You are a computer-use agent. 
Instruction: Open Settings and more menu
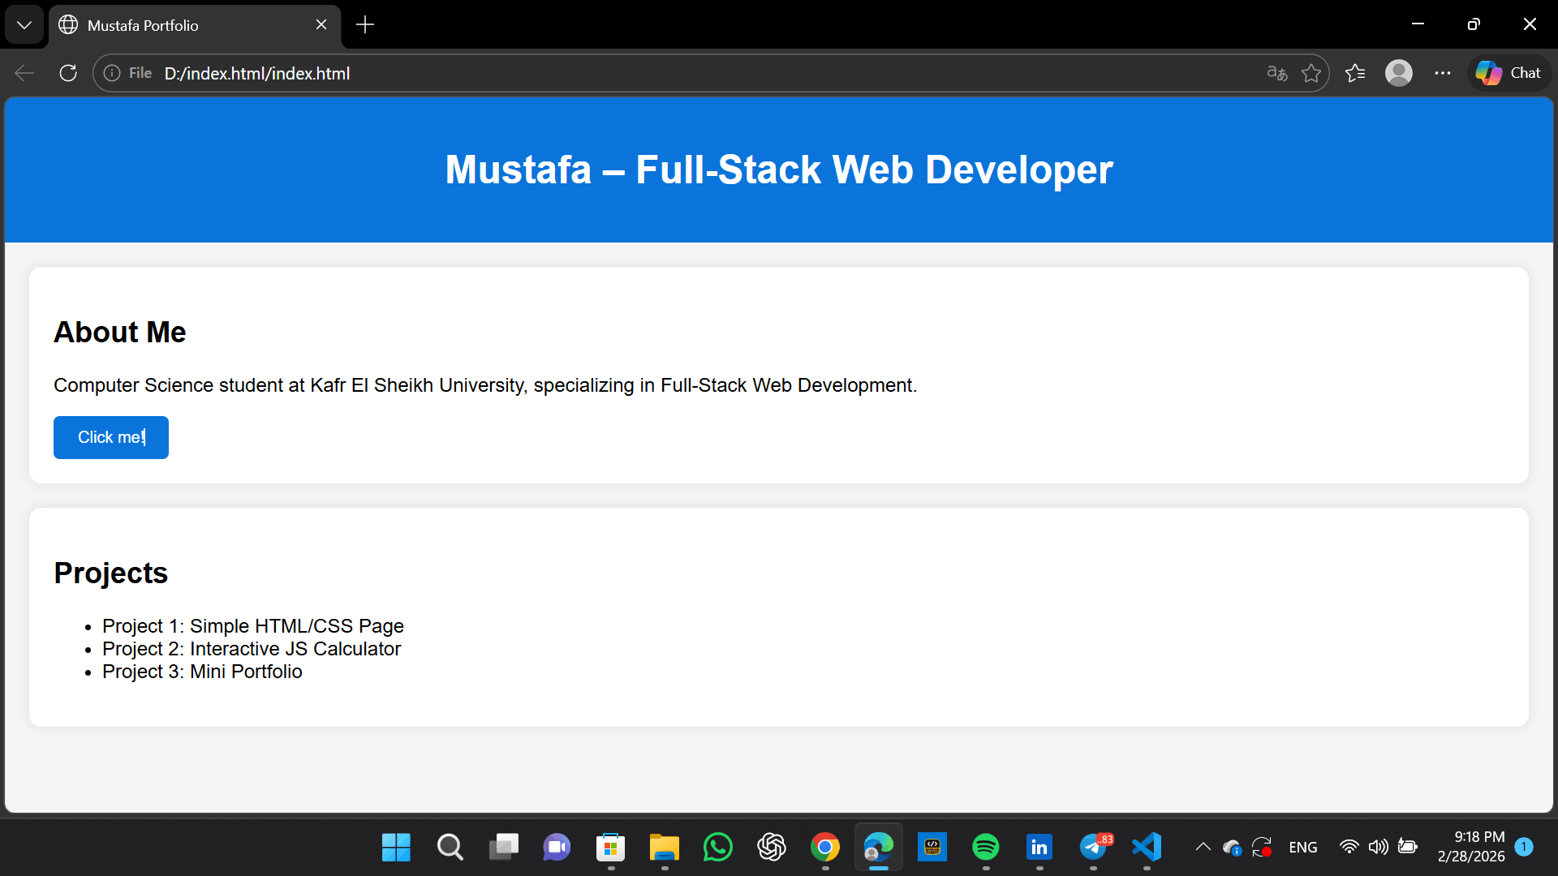pos(1442,73)
